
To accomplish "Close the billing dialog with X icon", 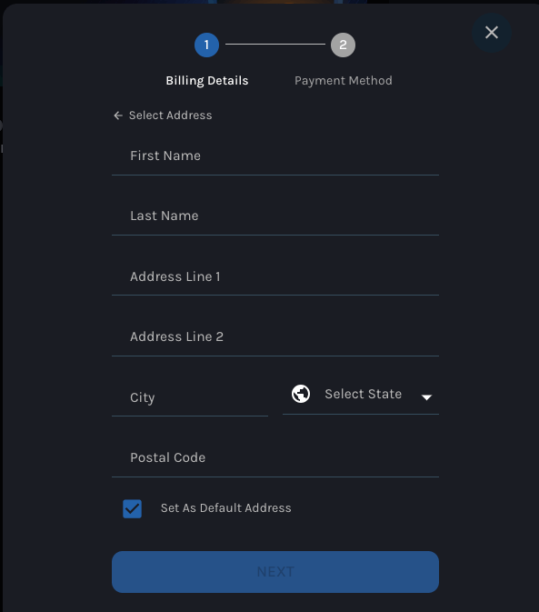I will click(x=492, y=33).
